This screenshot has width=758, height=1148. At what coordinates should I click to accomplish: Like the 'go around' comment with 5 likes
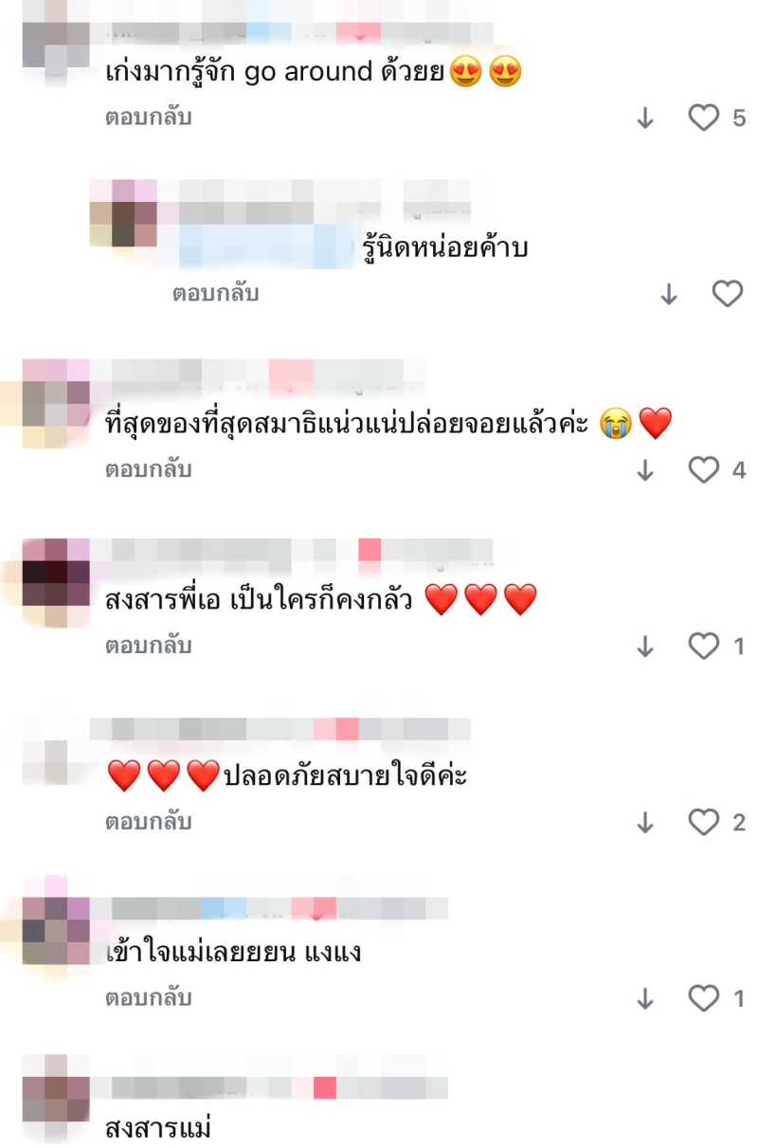pyautogui.click(x=703, y=118)
